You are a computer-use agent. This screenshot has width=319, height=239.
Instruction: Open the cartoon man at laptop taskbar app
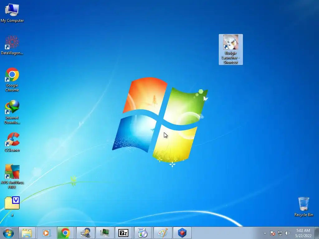tap(85, 233)
